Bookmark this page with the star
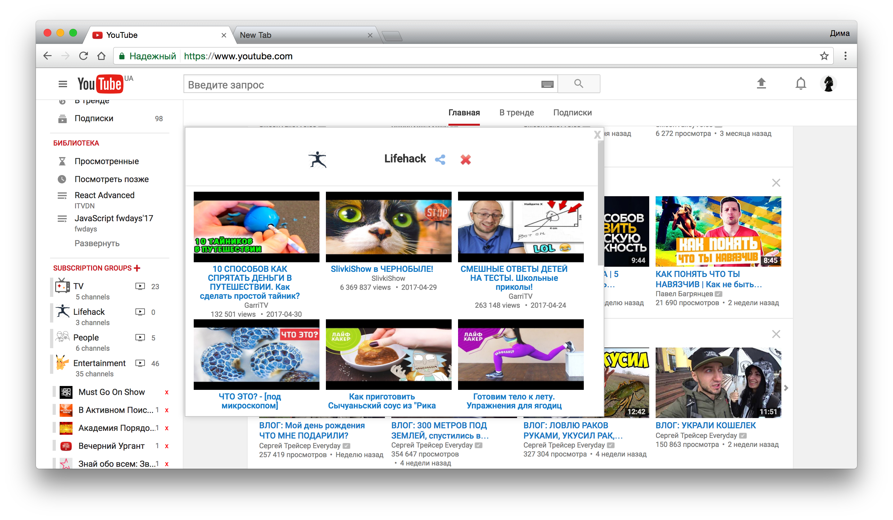This screenshot has width=893, height=520. click(824, 56)
